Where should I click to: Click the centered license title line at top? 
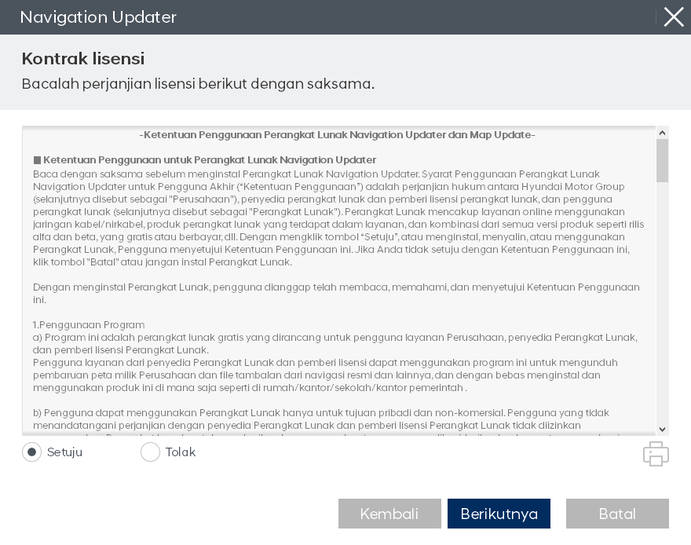tap(338, 135)
